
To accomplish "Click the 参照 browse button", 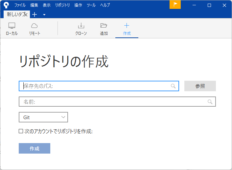I will 200,86.
